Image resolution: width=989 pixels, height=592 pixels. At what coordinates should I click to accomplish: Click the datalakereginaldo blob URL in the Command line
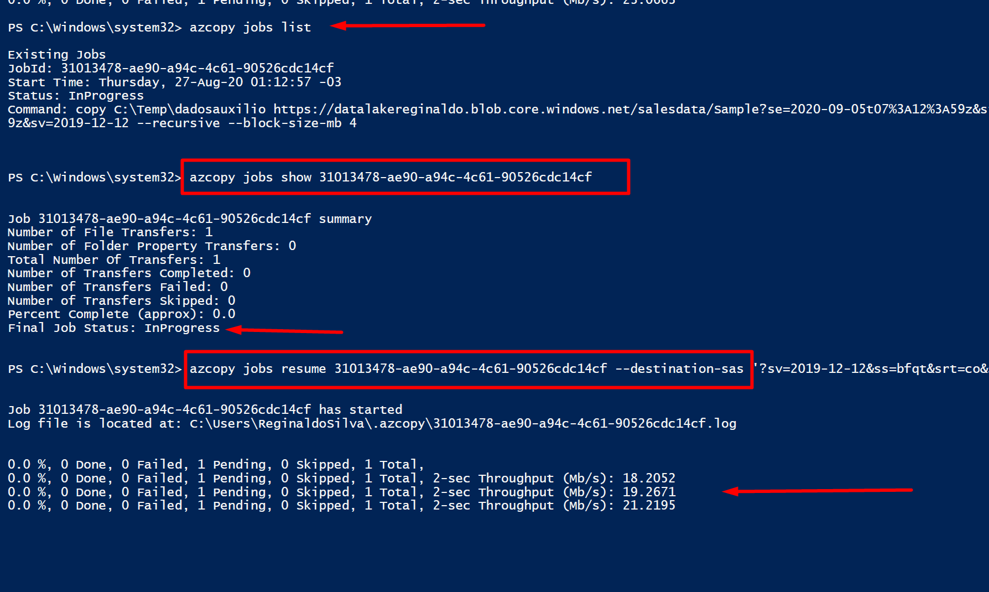coord(631,109)
